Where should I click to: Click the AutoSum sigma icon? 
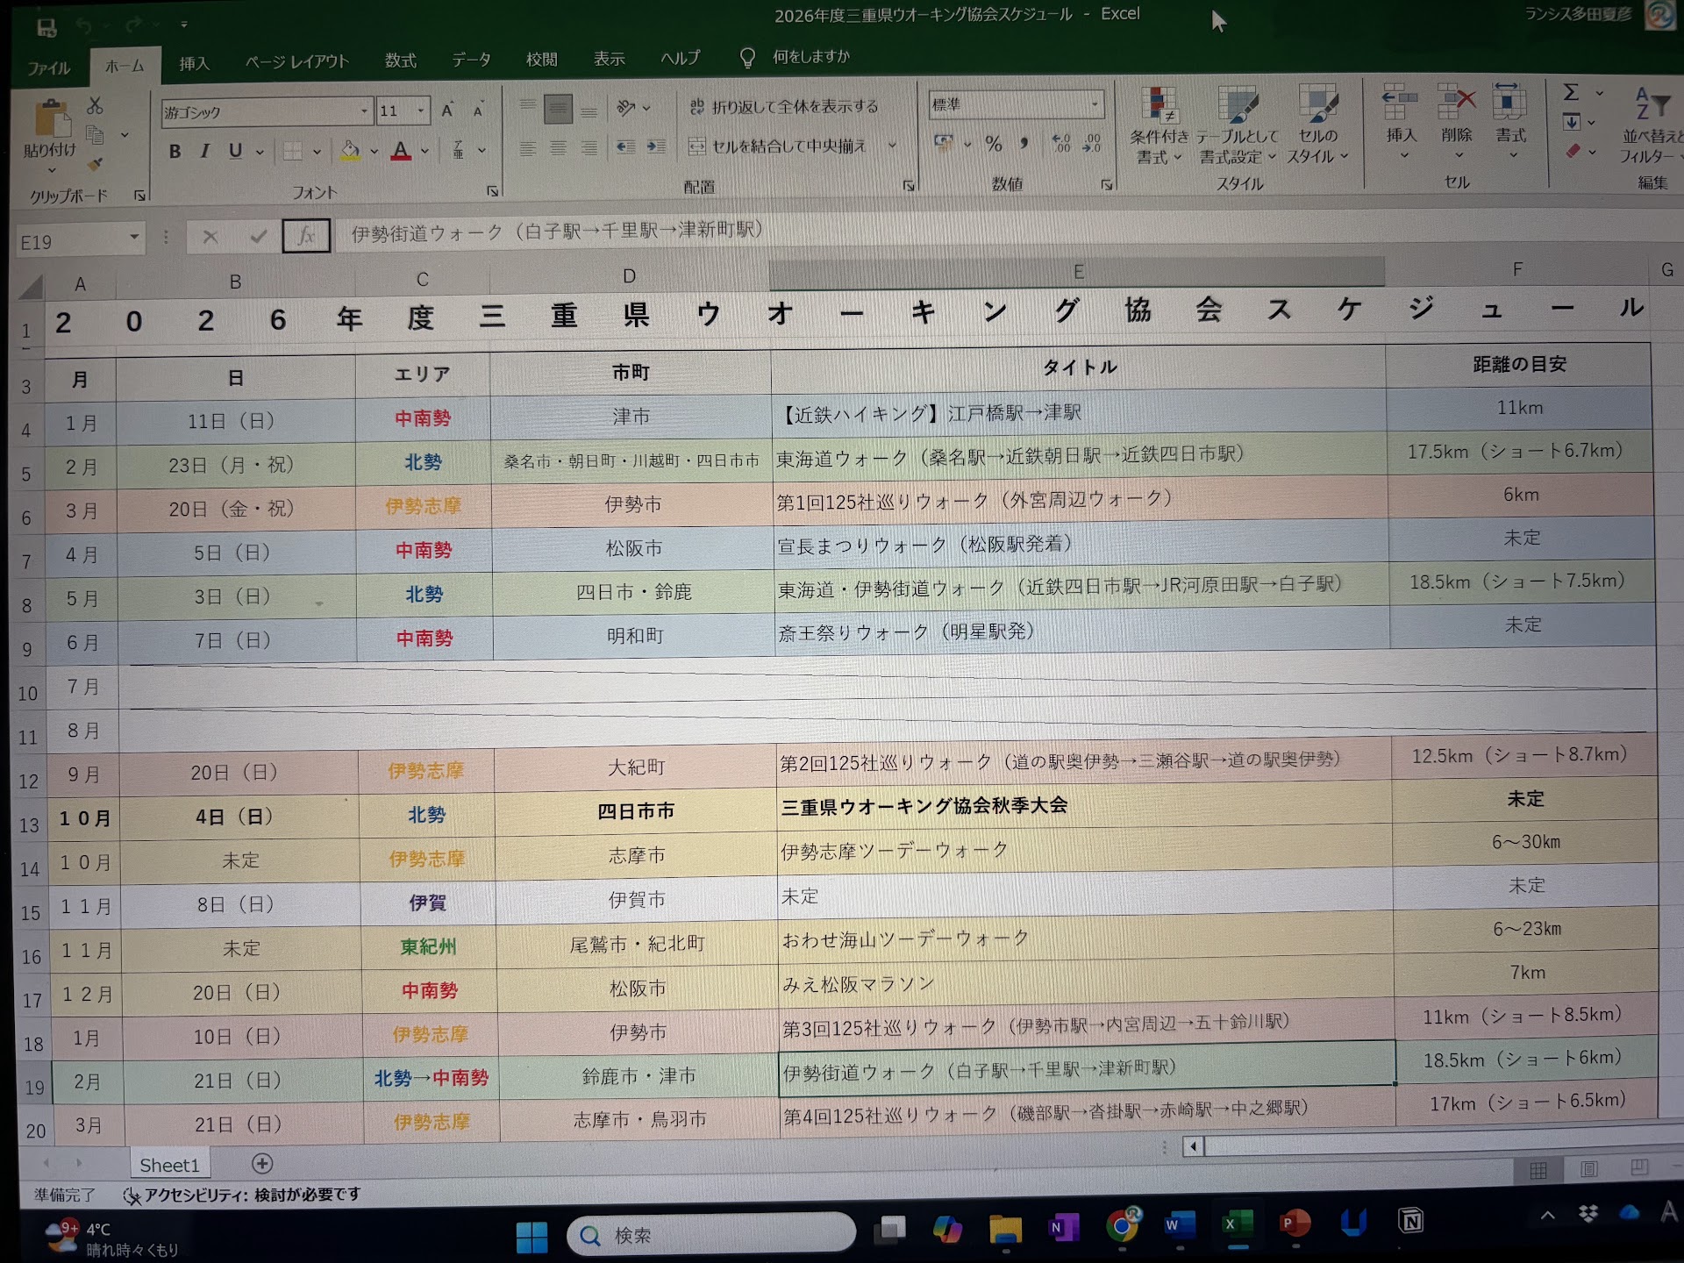pos(1572,92)
